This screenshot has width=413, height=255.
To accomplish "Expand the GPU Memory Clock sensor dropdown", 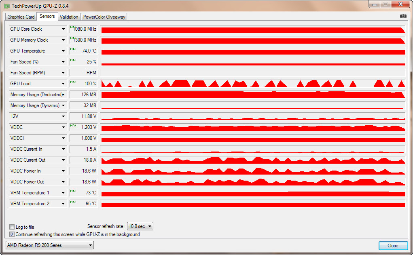I will pos(63,40).
